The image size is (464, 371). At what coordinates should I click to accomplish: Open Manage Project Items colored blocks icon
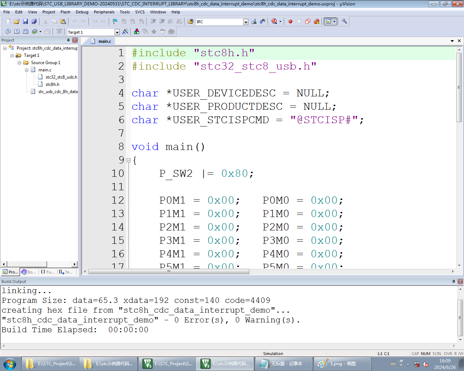pos(136,32)
